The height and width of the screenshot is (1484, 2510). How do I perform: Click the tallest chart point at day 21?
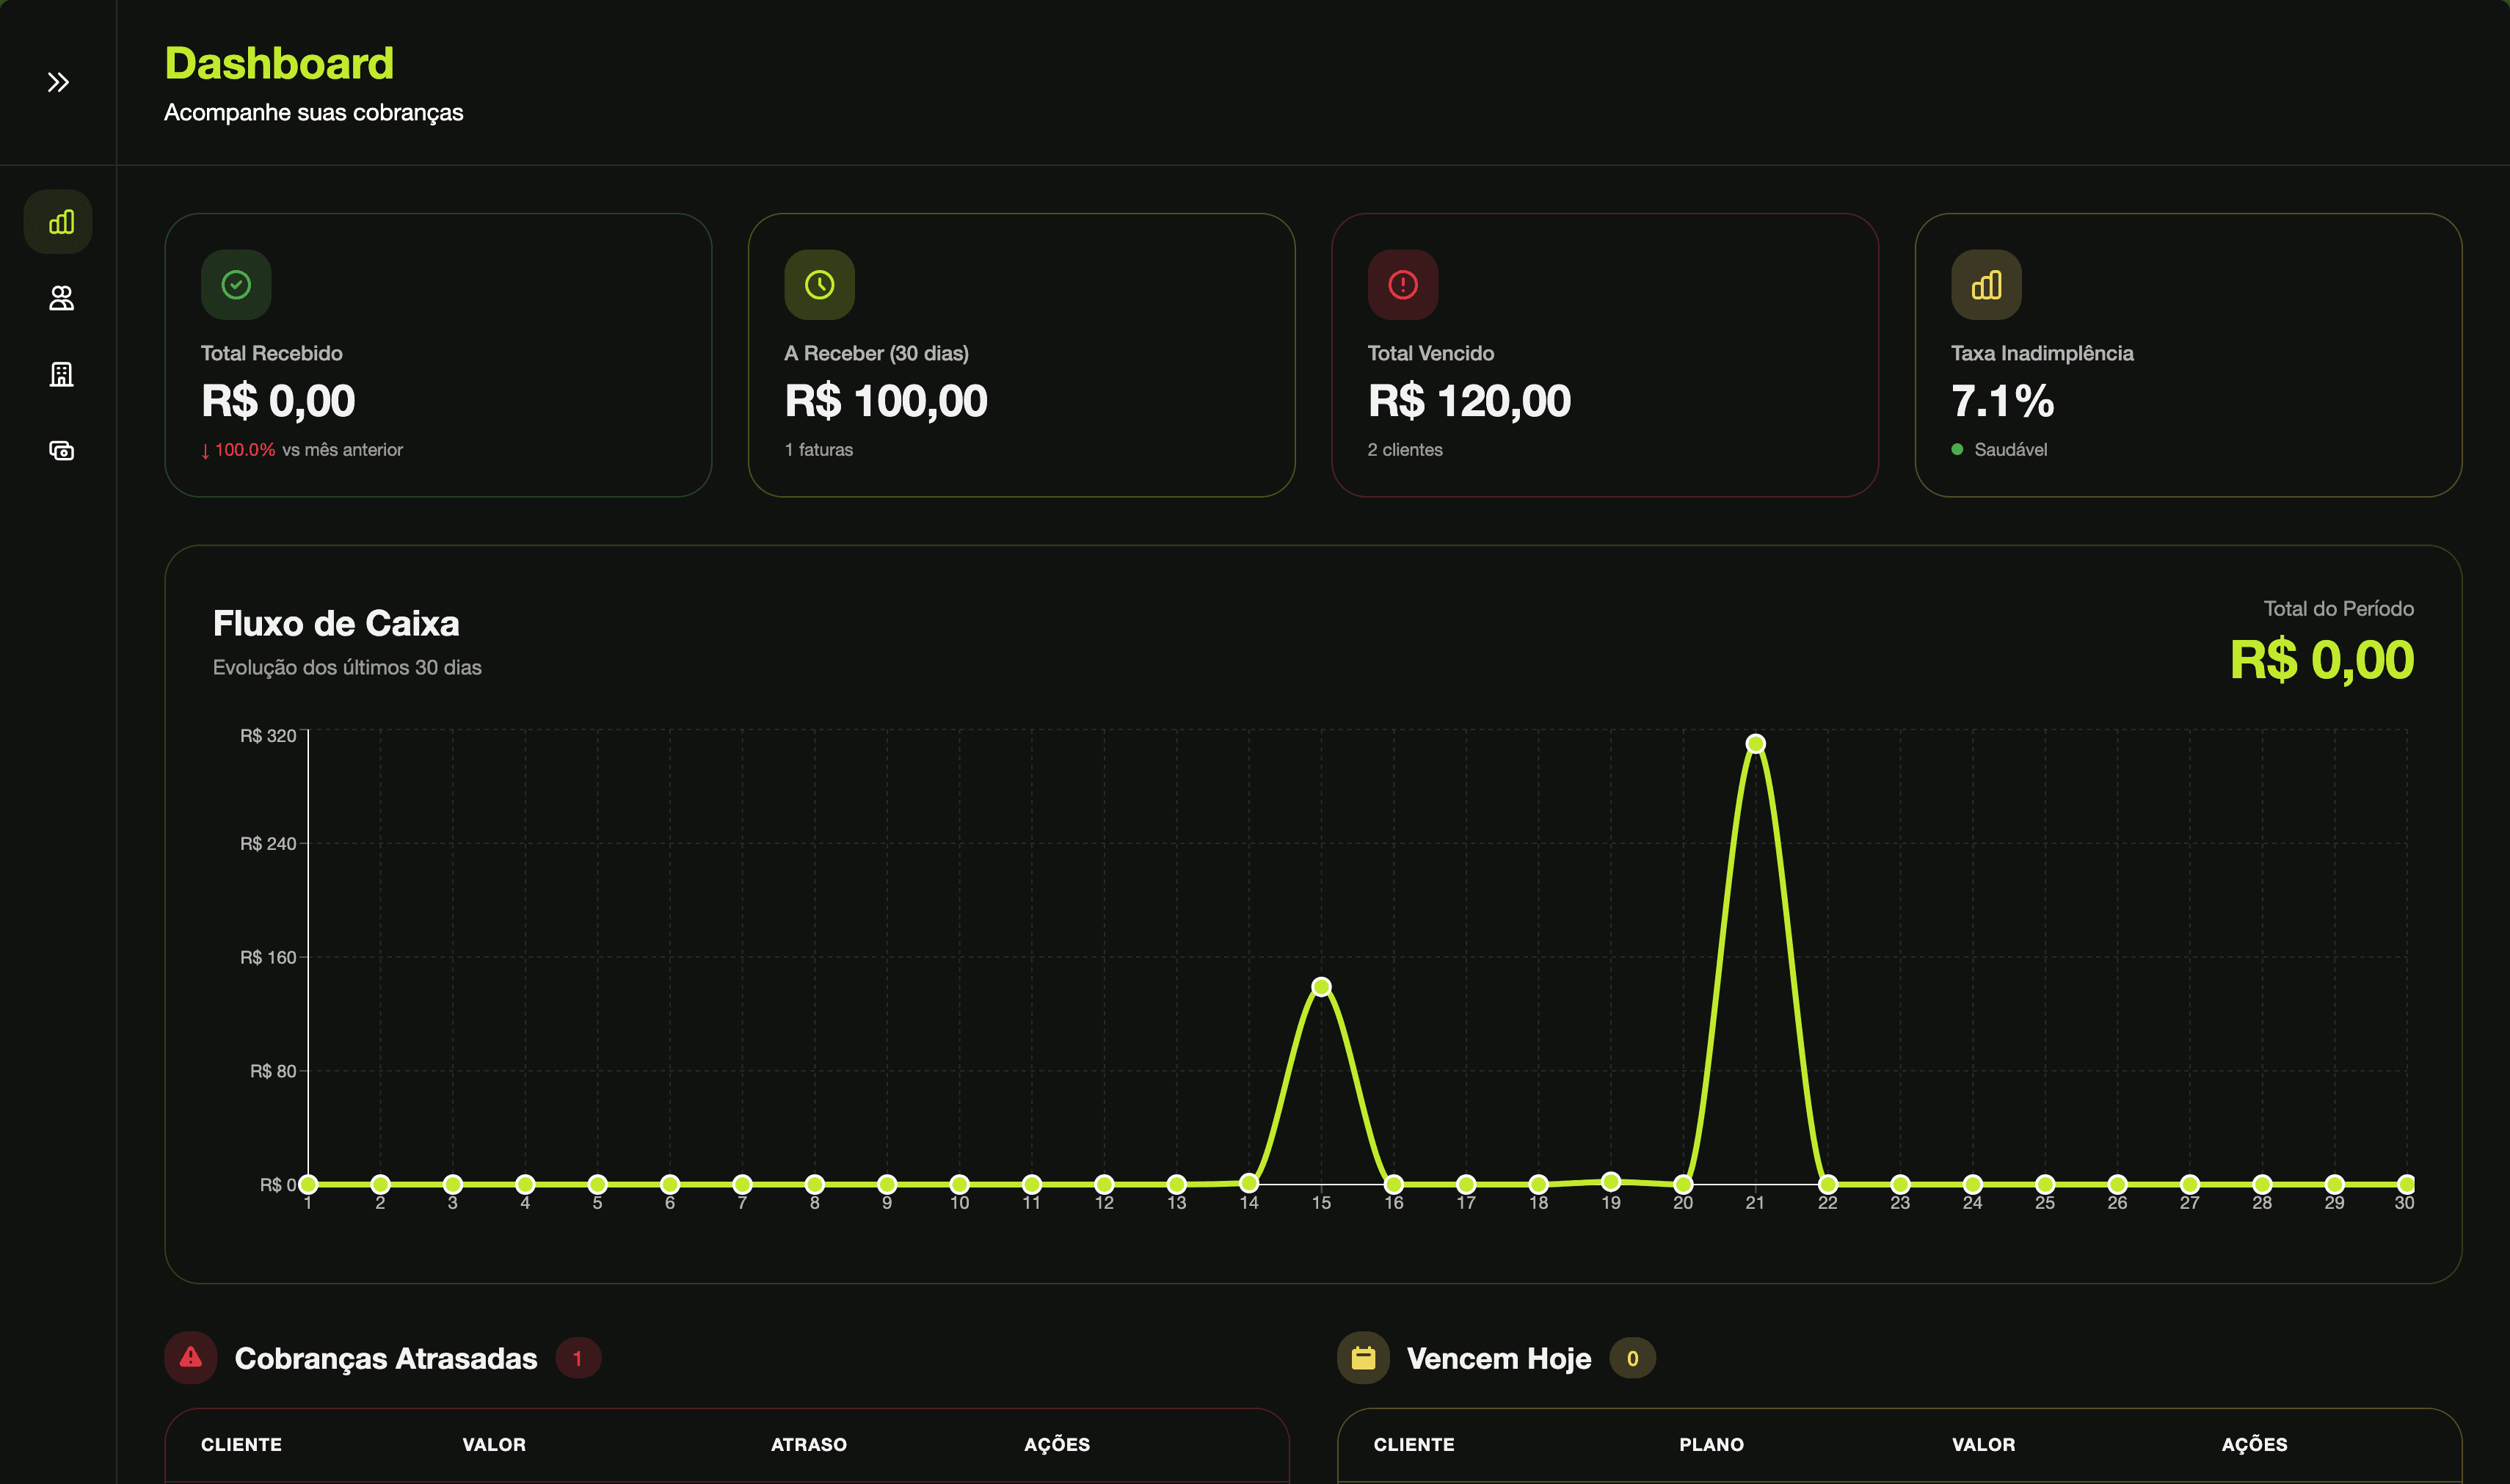point(1756,744)
